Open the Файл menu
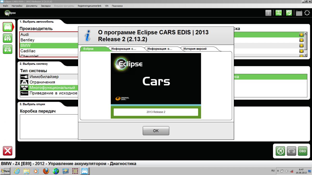 pyautogui.click(x=5, y=6)
